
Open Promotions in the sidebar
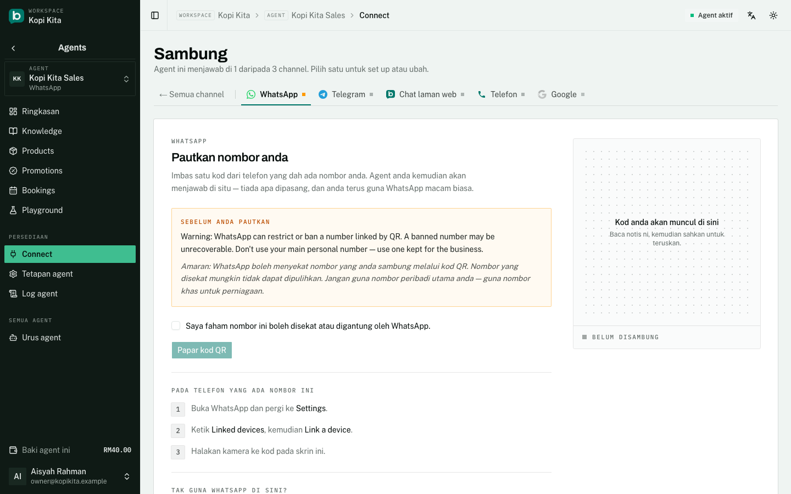[x=70, y=171]
